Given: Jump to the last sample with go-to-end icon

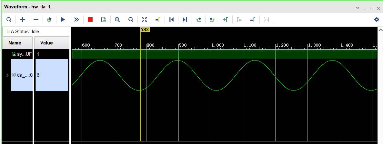Looking at the screenshot, I should (x=185, y=20).
